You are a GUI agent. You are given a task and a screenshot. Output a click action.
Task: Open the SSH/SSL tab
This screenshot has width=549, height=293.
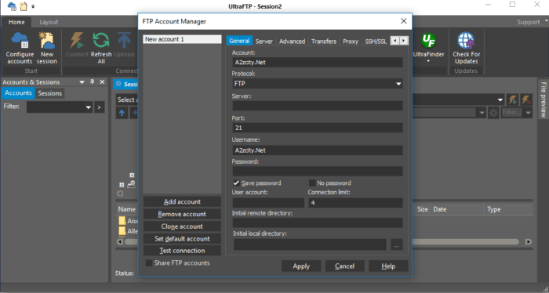pos(376,41)
